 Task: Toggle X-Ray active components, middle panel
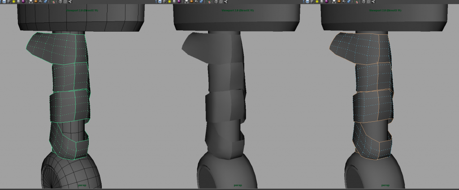(221, 1)
